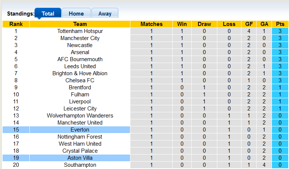Click the GF column header
Viewport: 289px width, 169px height.
tap(249, 24)
